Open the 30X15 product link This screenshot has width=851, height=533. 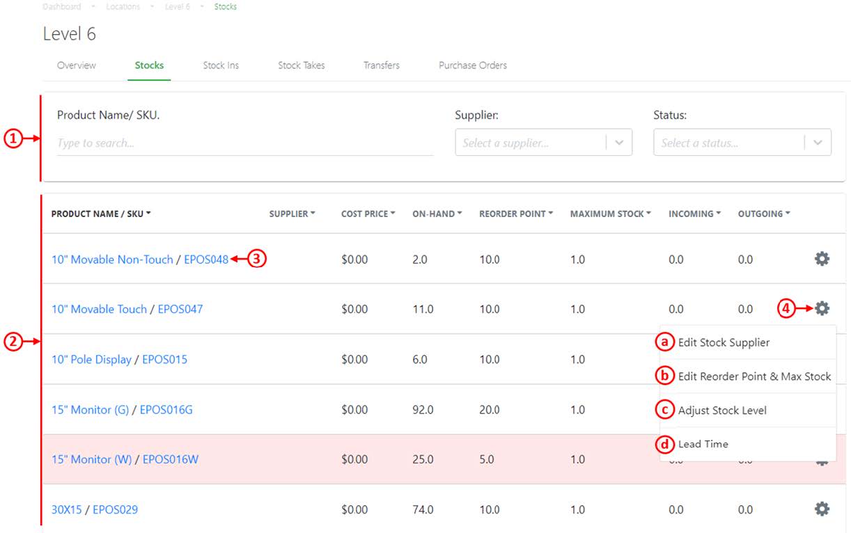click(x=67, y=509)
